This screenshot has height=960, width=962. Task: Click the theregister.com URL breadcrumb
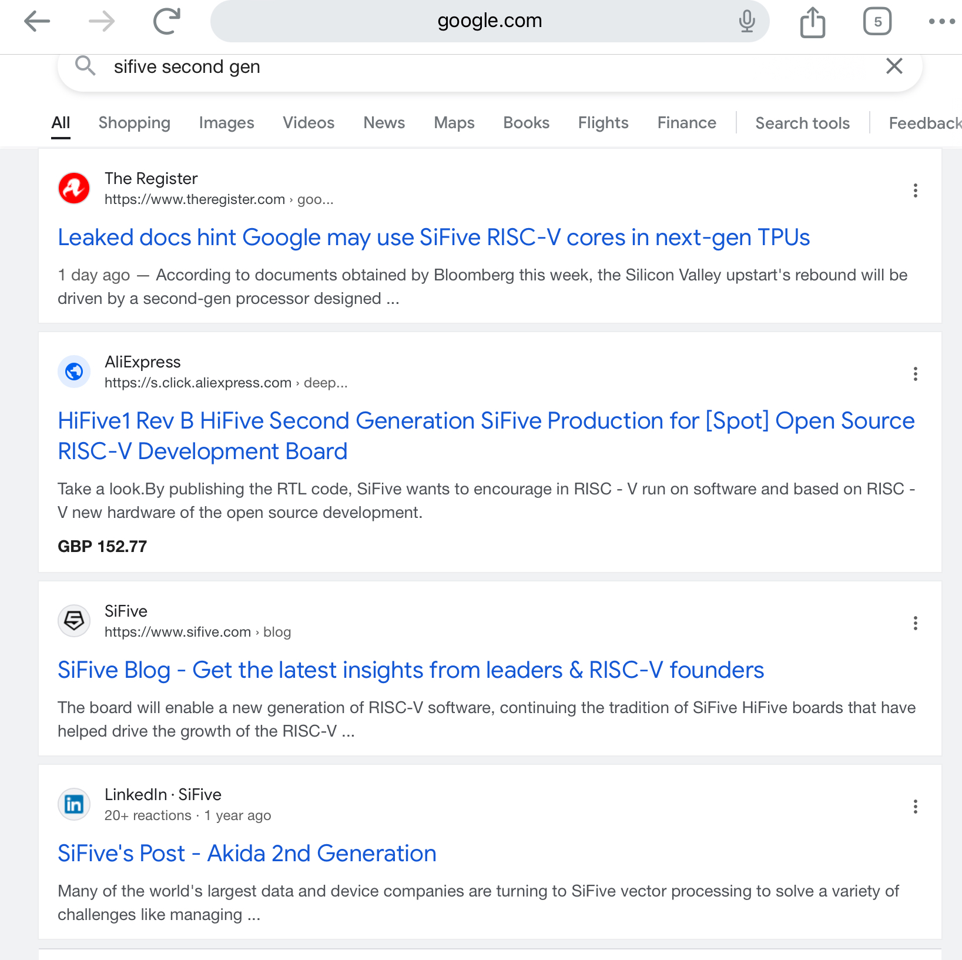(x=219, y=199)
